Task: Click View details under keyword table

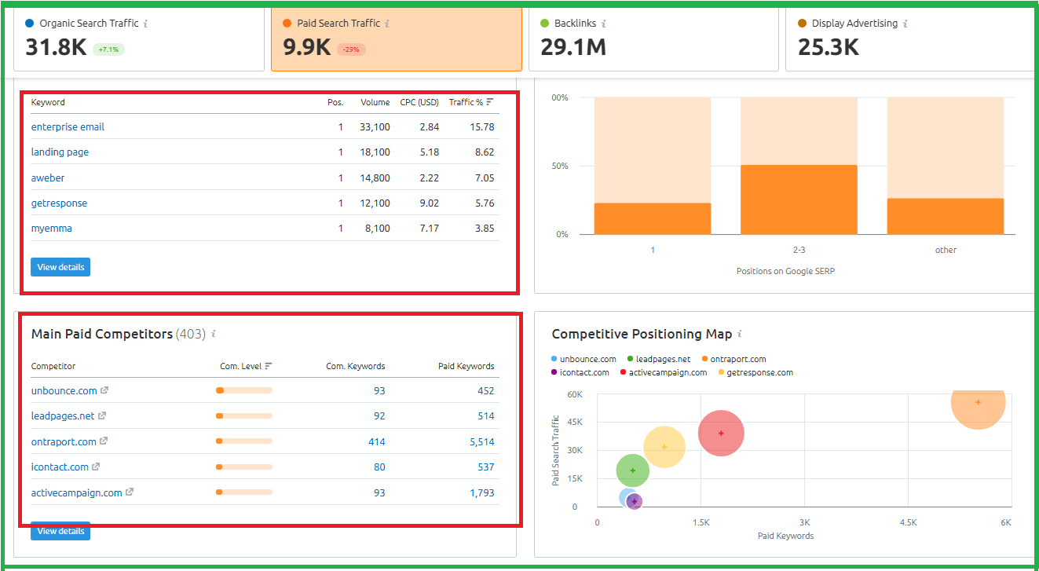Action: (x=60, y=267)
